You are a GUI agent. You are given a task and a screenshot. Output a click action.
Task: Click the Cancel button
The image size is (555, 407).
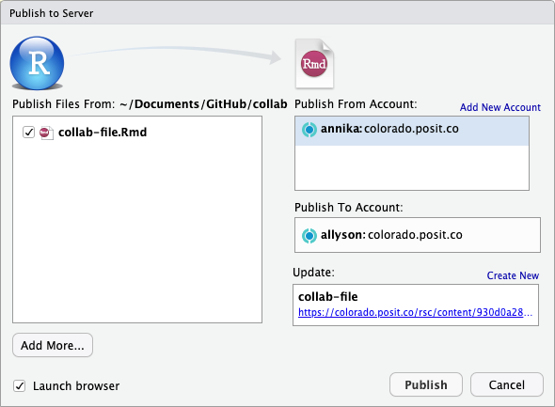(507, 384)
